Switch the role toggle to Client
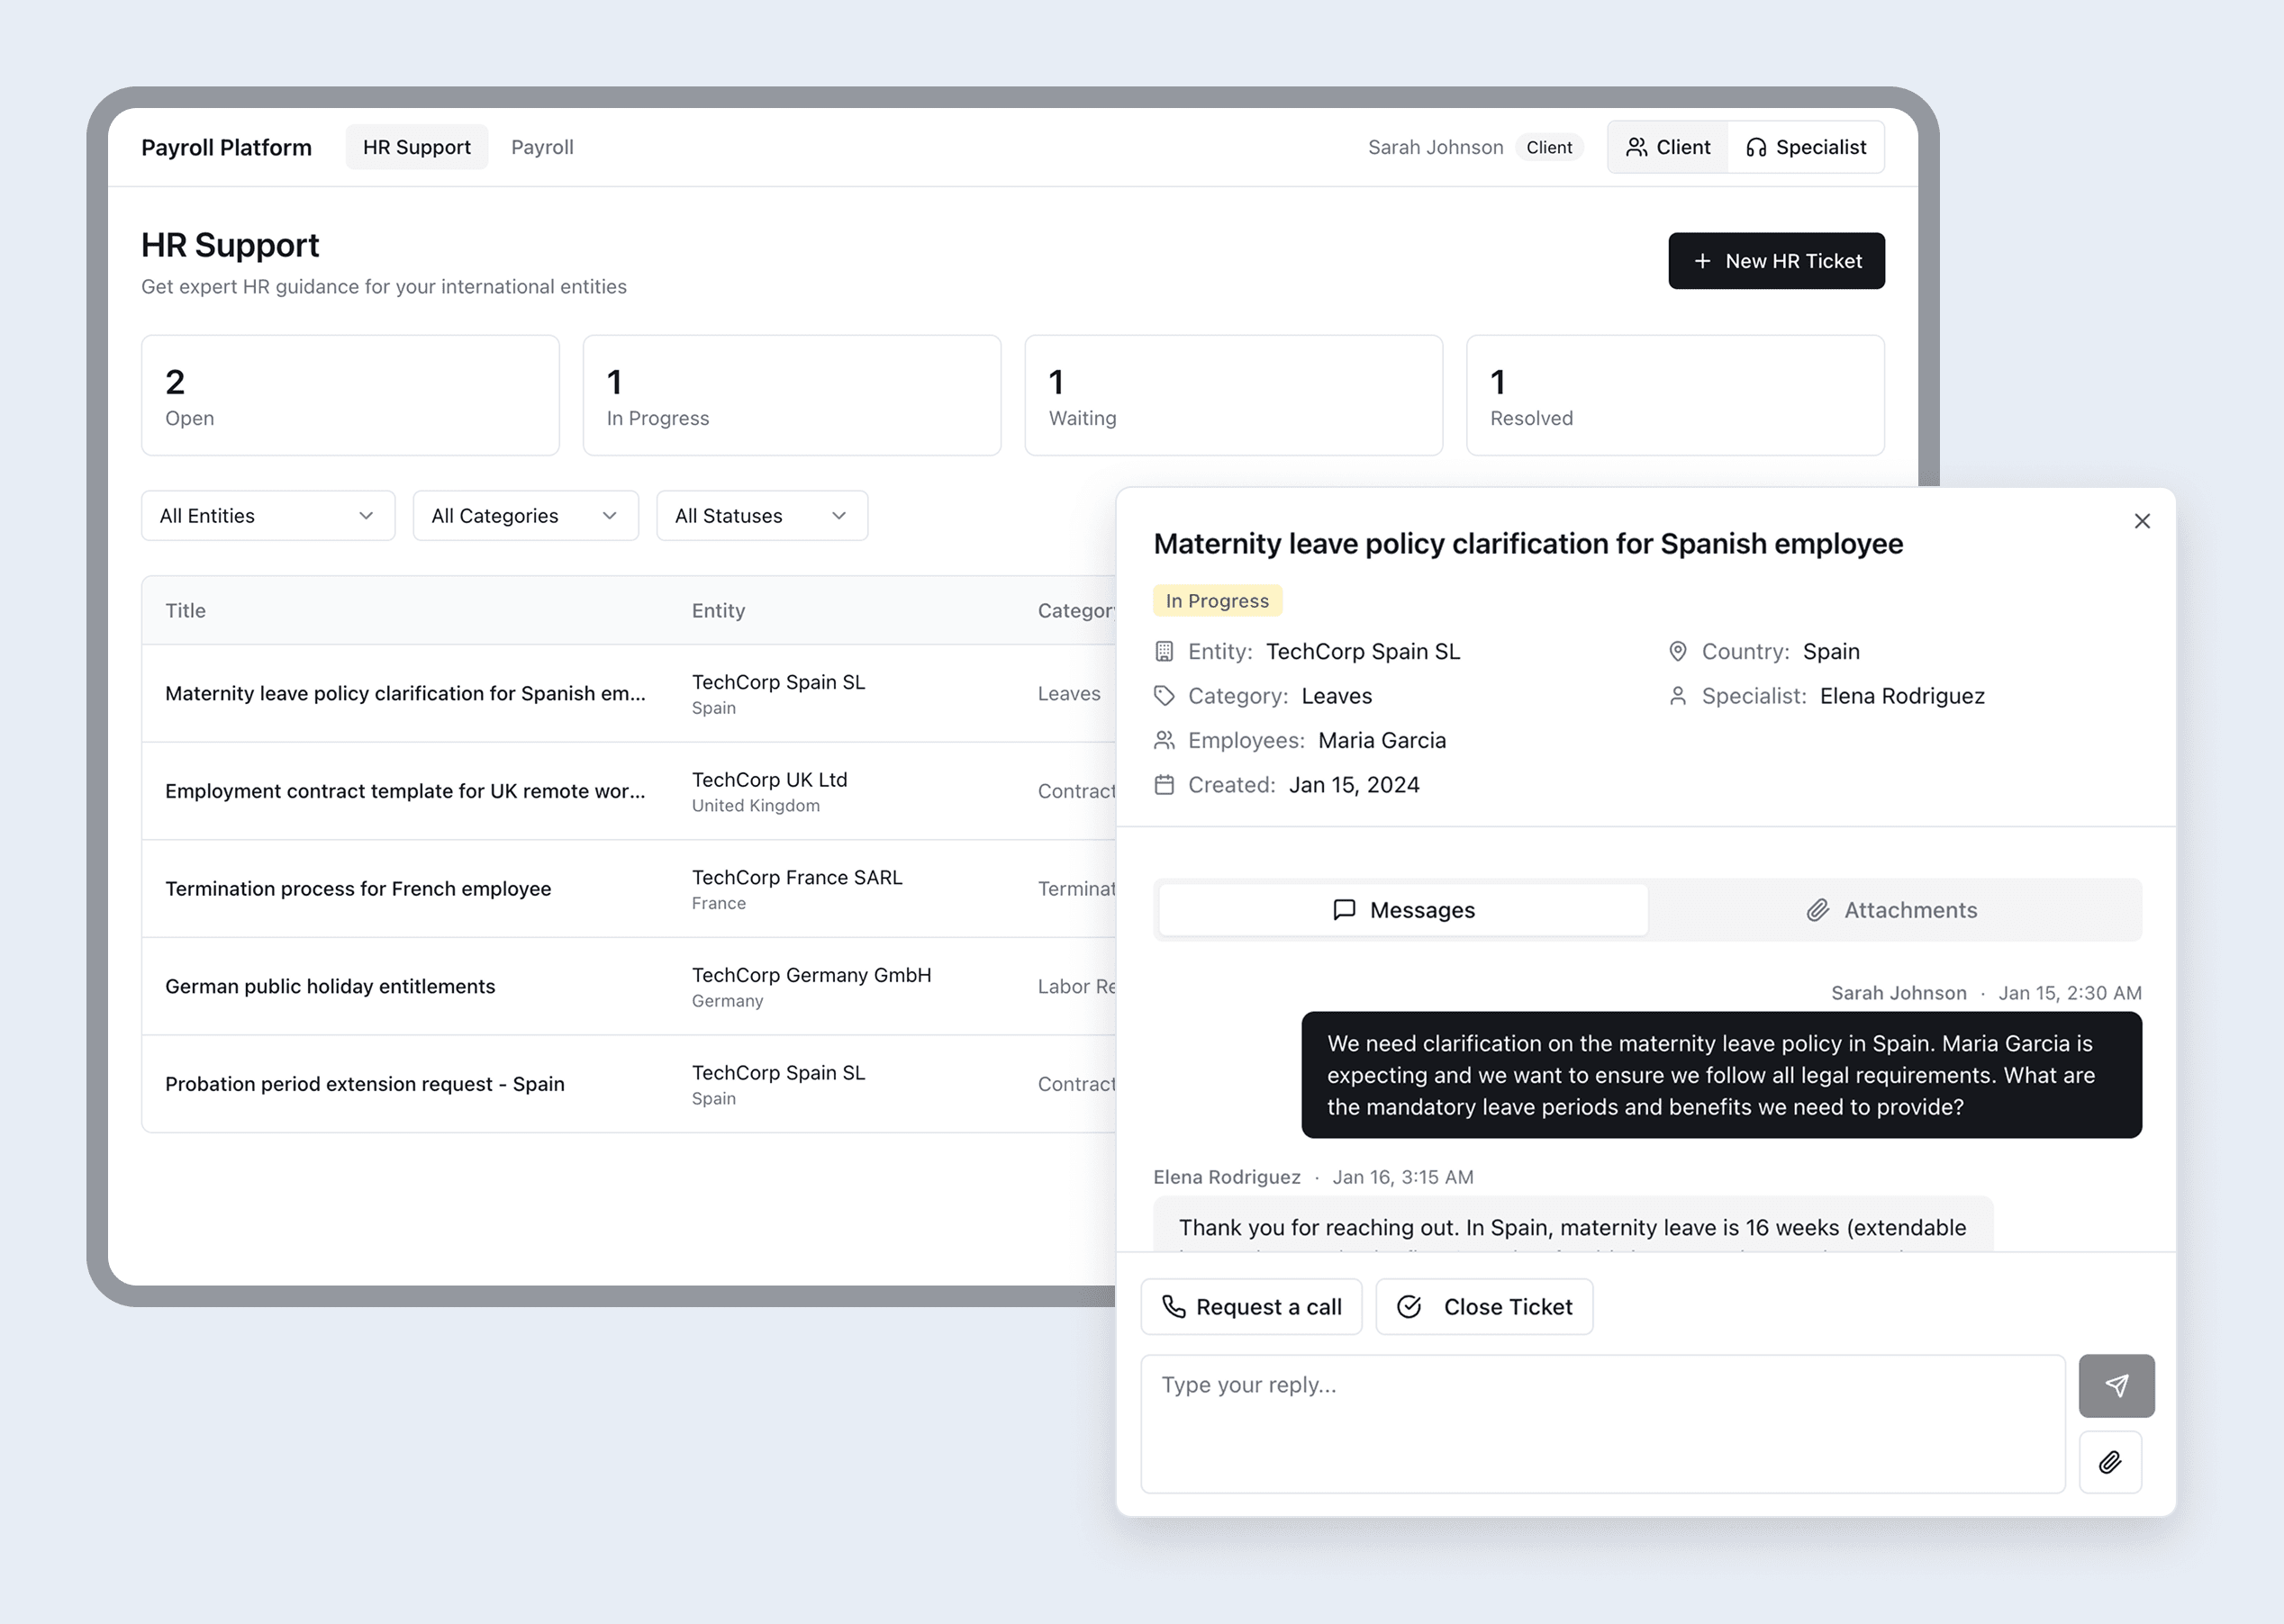This screenshot has width=2284, height=1624. point(1668,148)
